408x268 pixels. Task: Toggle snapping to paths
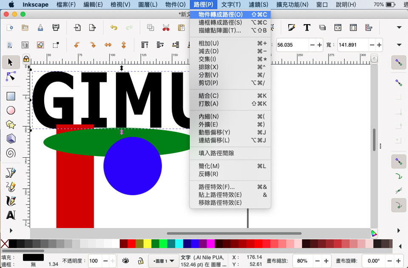pyautogui.click(x=399, y=176)
